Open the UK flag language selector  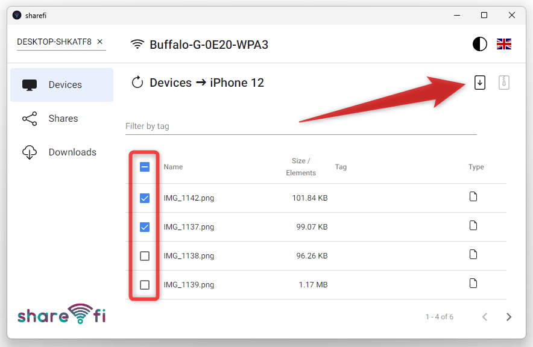point(504,44)
